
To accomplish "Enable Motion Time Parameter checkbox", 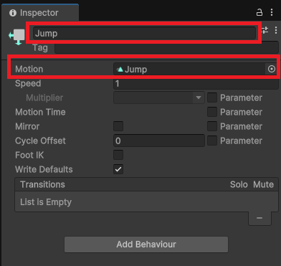I will (x=212, y=112).
